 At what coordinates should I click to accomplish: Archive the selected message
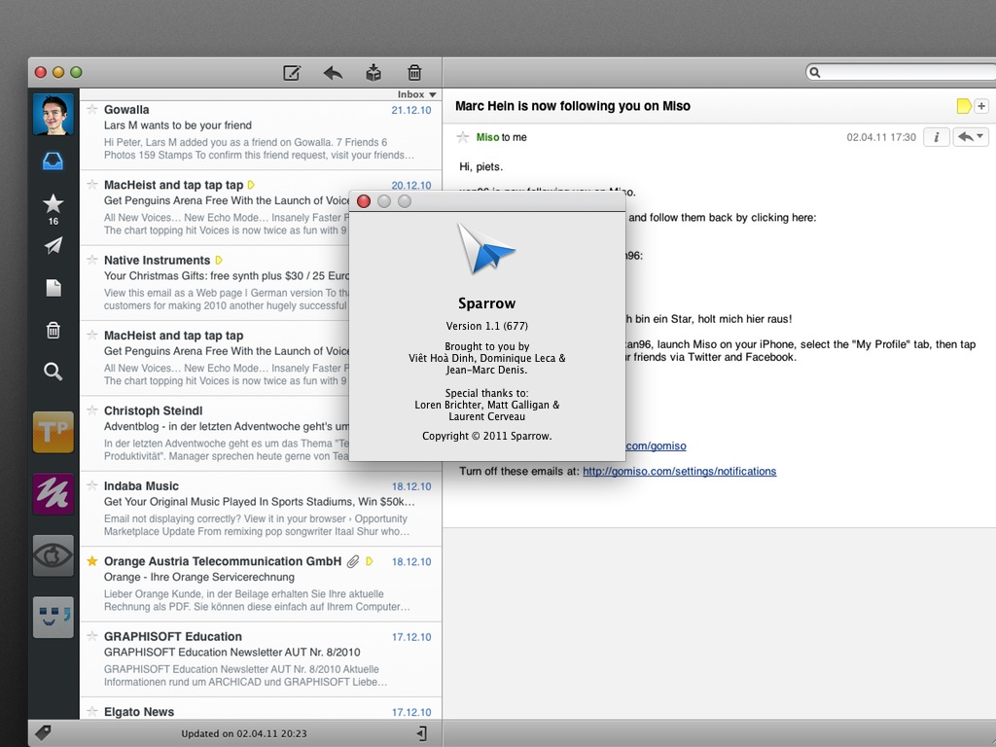(x=373, y=72)
